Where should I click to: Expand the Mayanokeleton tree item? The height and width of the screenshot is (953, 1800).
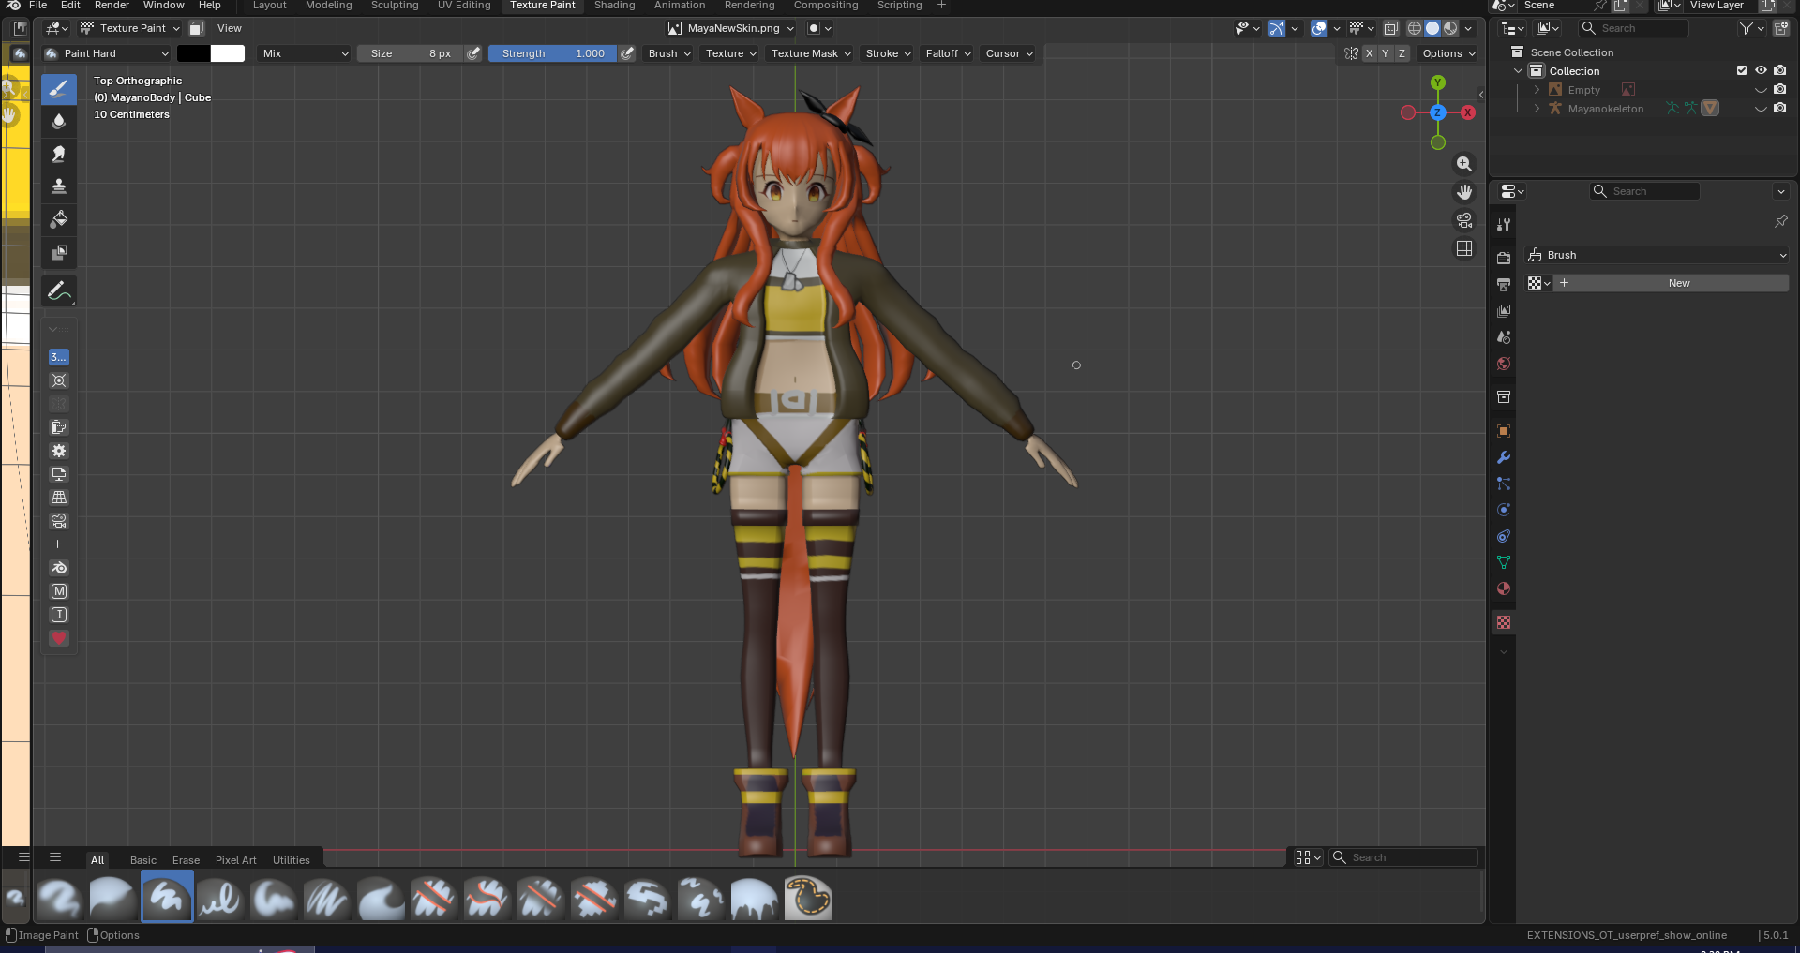1537,109
